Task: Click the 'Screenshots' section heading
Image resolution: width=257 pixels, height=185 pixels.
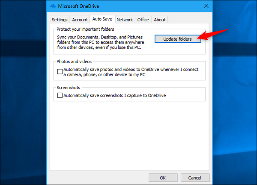Action: click(x=69, y=88)
